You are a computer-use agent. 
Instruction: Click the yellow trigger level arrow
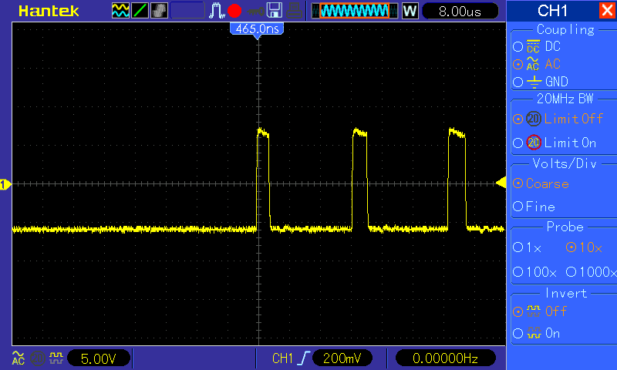501,183
